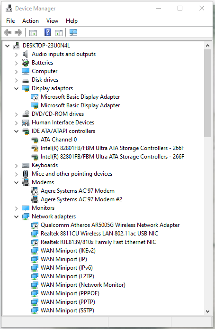
Task: Open the File menu
Action: [x=10, y=21]
